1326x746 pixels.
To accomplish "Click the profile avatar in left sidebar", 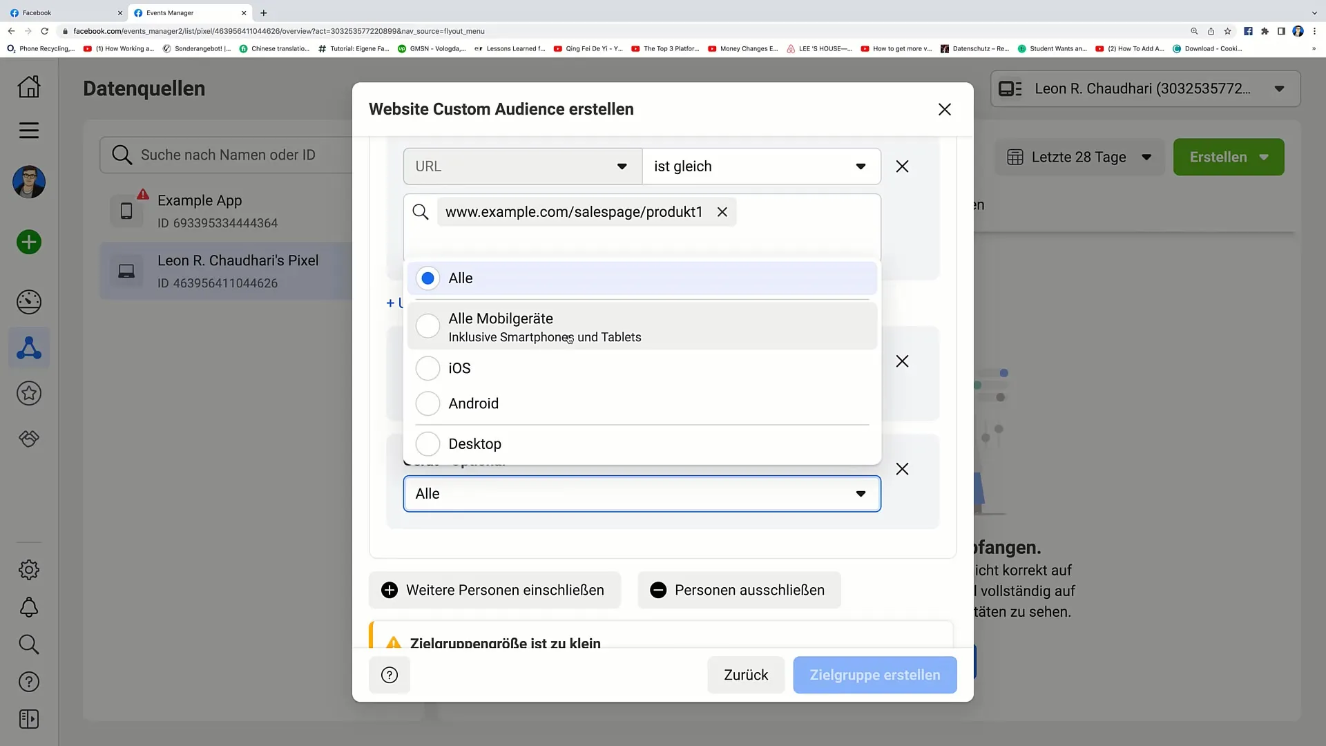I will click(x=29, y=182).
